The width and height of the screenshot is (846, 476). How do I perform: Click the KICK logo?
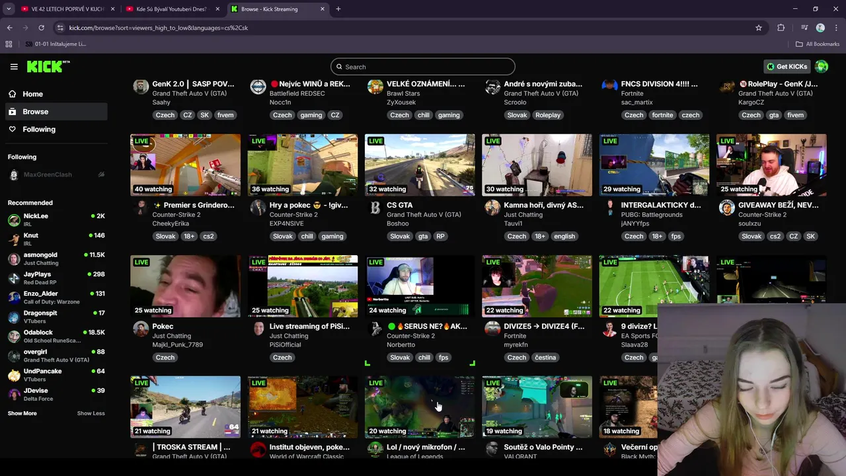[x=48, y=67]
